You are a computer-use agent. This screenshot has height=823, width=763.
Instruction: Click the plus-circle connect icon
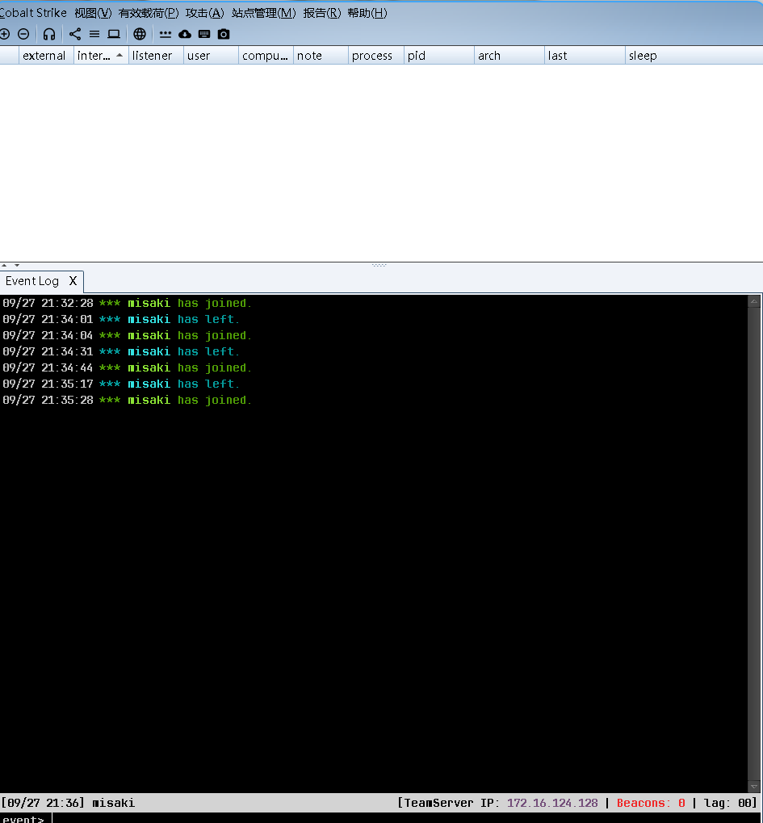point(5,34)
